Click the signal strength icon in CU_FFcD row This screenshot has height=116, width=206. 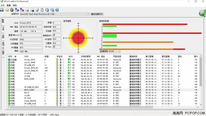click(69, 73)
